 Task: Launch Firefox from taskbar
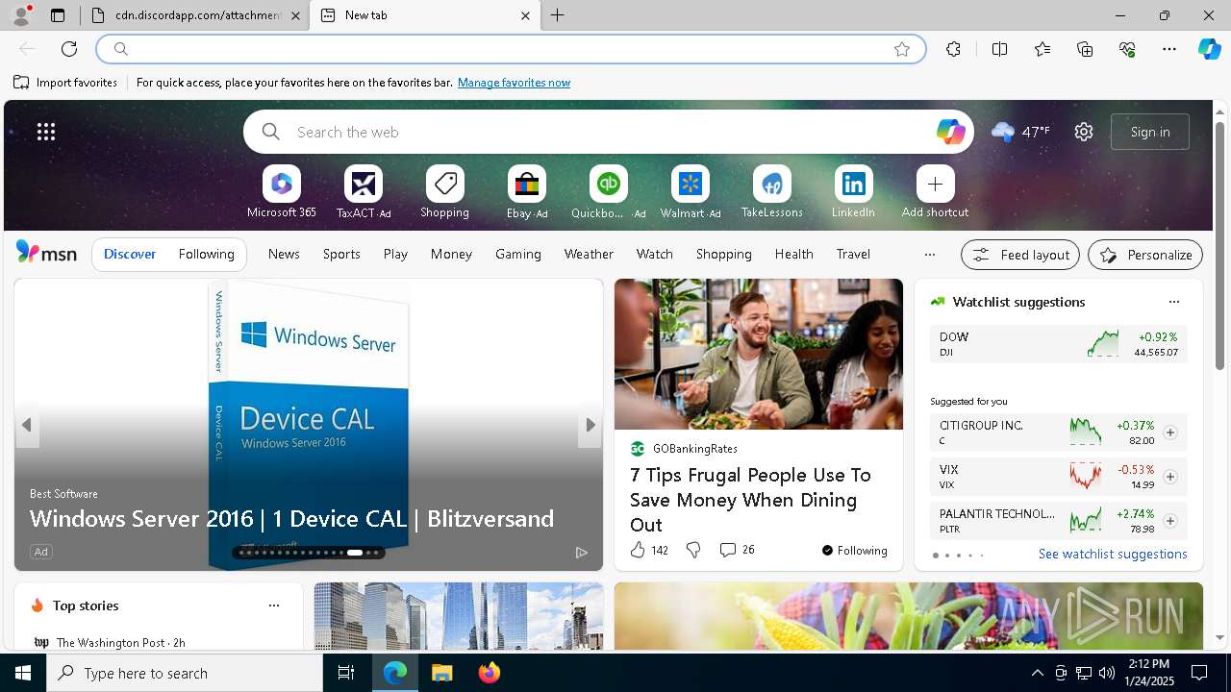pyautogui.click(x=489, y=673)
